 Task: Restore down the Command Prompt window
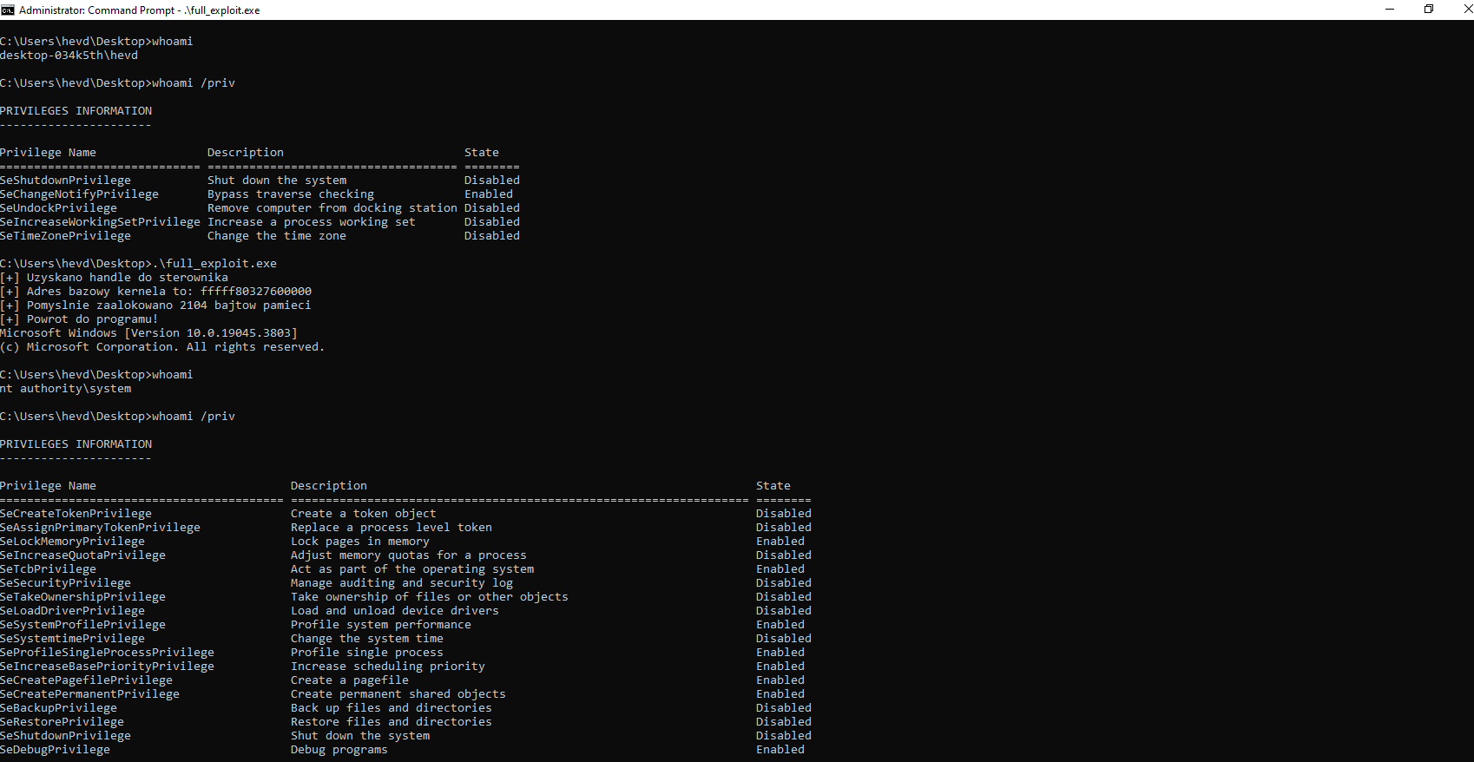[1429, 10]
